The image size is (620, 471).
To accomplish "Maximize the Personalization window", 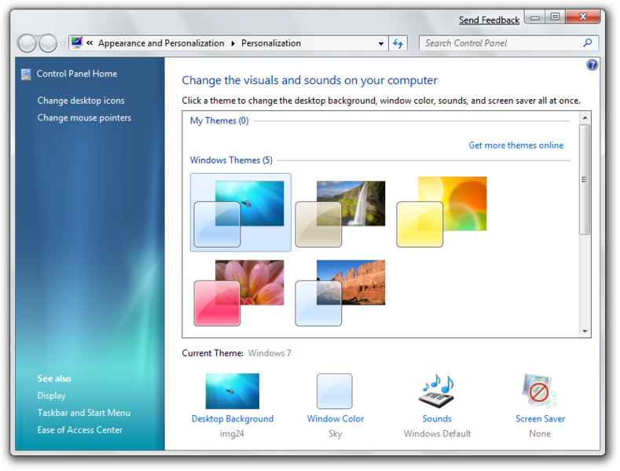I will tap(555, 17).
